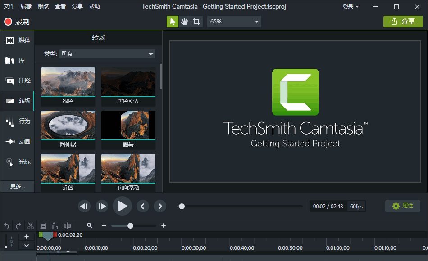Screen dimensions: 428x261
Task: Select the arrow Edit mode tool
Action: coord(173,22)
